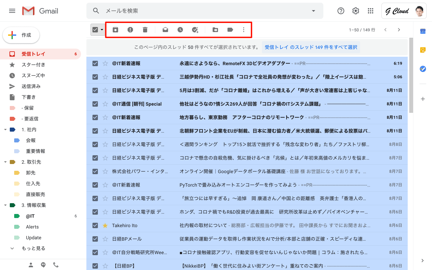Toggle the select-all checkbox in toolbar
432x270 pixels.
[95, 30]
